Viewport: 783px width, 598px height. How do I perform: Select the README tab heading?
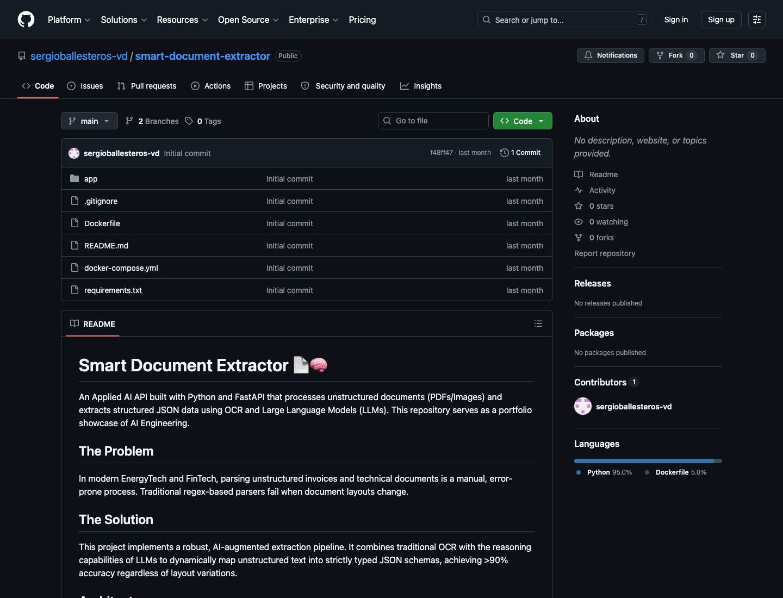92,324
